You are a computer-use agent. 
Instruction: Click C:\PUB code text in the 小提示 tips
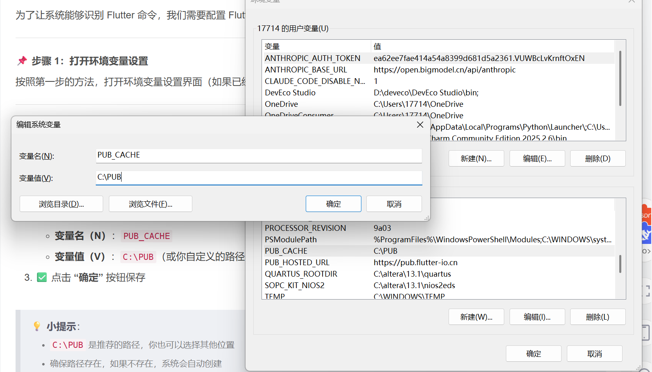click(68, 345)
